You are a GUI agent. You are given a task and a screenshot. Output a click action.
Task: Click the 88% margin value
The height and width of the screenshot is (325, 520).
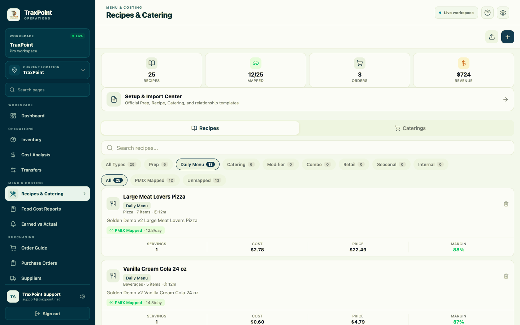(x=459, y=250)
